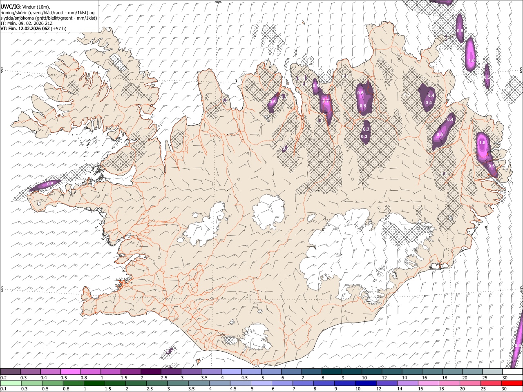523x392 pixels.
Task: Click the 0.4 value at the top of the diagonal eastern patch
Action: 450,119
